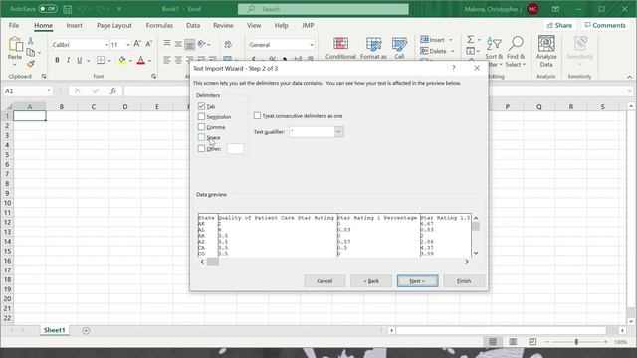Image resolution: width=637 pixels, height=358 pixels.
Task: Check the Space delimiter checkbox
Action: (201, 137)
